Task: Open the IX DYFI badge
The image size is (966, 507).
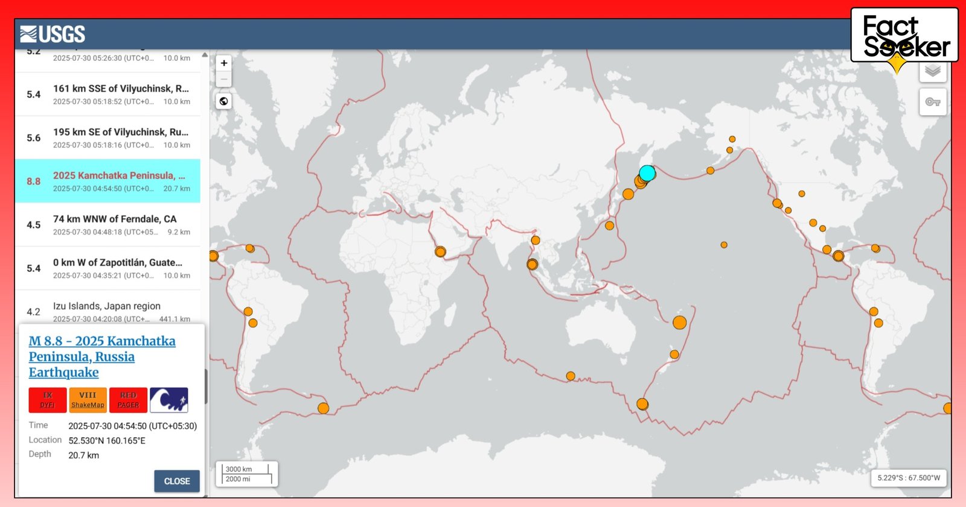Action: click(48, 400)
